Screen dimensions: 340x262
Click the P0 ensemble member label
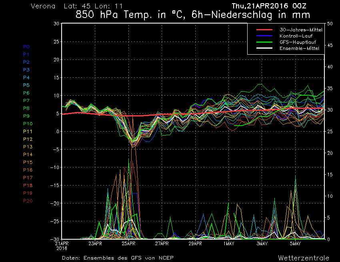click(x=26, y=47)
